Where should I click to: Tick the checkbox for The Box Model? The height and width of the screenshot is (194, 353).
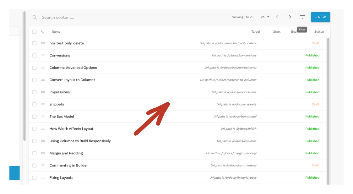35,116
